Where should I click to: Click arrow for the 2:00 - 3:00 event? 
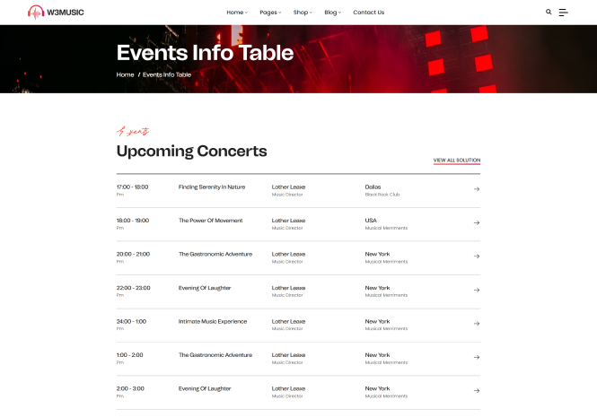click(477, 391)
